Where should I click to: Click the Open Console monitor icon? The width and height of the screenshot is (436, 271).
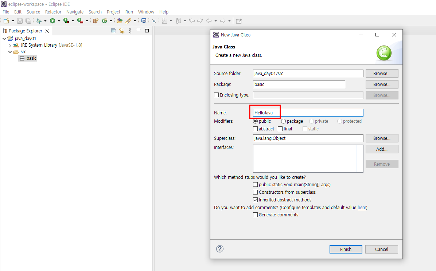click(144, 21)
